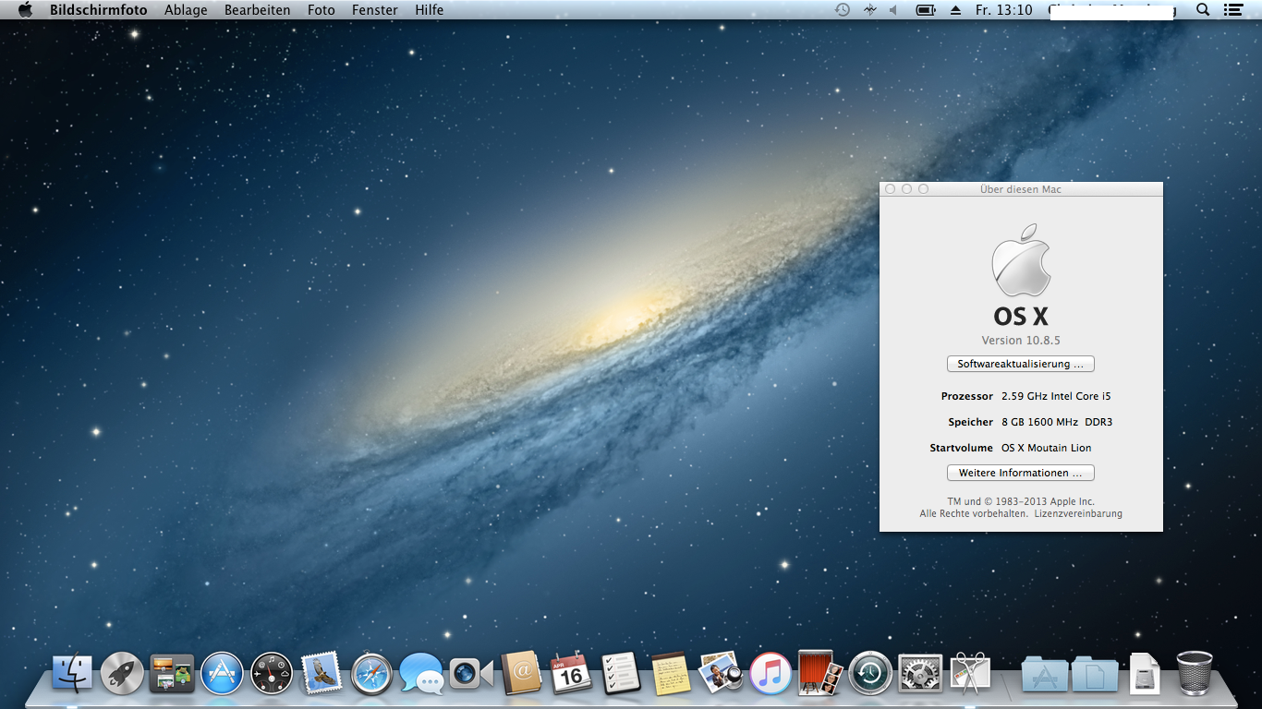Open the Trash in the dock

(x=1194, y=673)
